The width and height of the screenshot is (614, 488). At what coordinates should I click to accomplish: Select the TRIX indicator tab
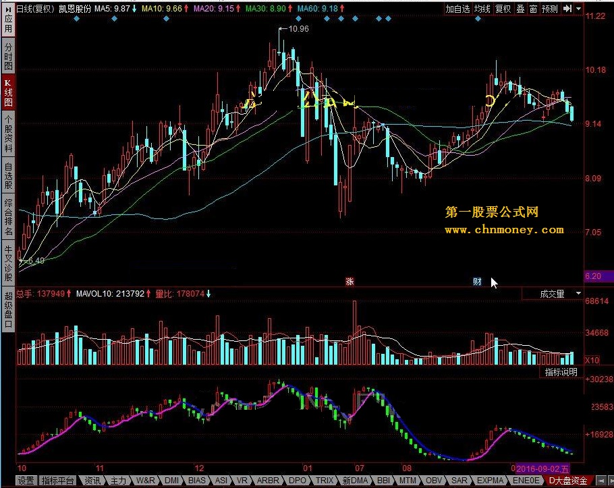pos(325,481)
